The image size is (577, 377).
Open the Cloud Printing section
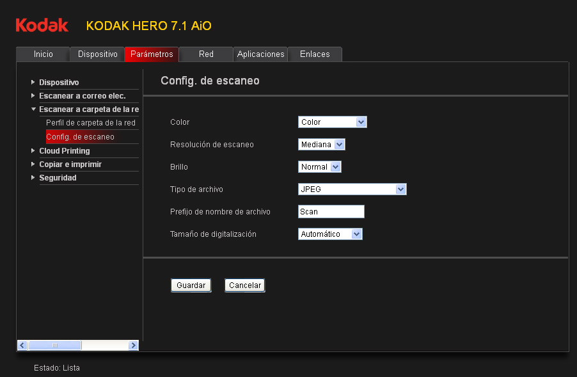[65, 151]
